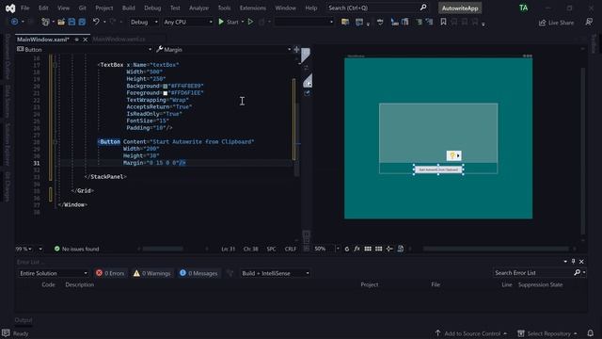Click the TA account avatar
Screen dimensions: 602x339
(523, 8)
